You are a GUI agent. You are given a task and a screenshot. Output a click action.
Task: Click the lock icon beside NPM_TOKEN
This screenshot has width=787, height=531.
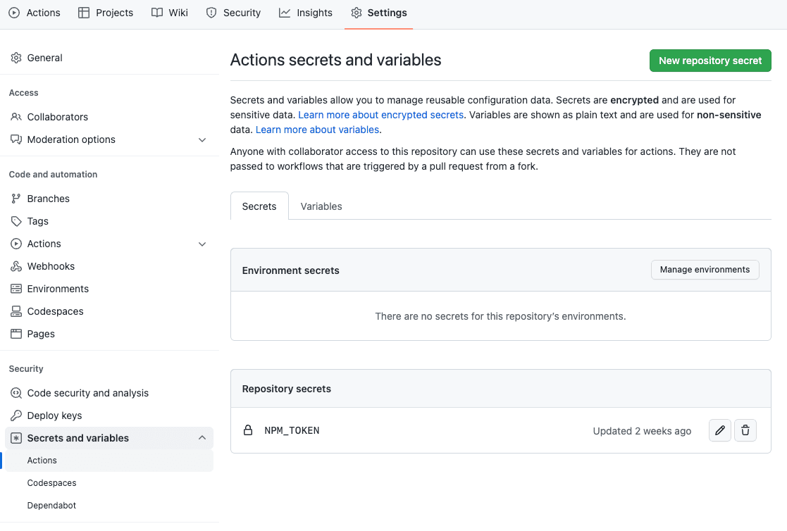coord(248,430)
